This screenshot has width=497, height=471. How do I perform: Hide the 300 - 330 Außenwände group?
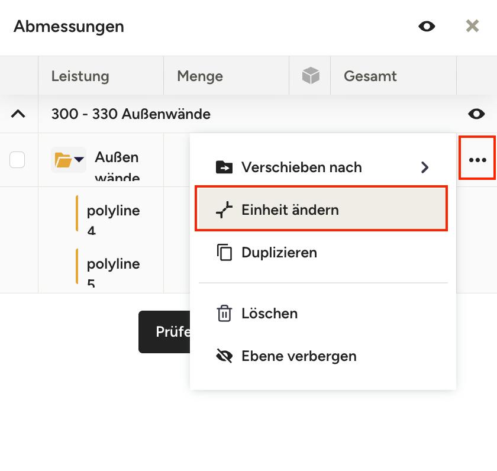click(476, 114)
